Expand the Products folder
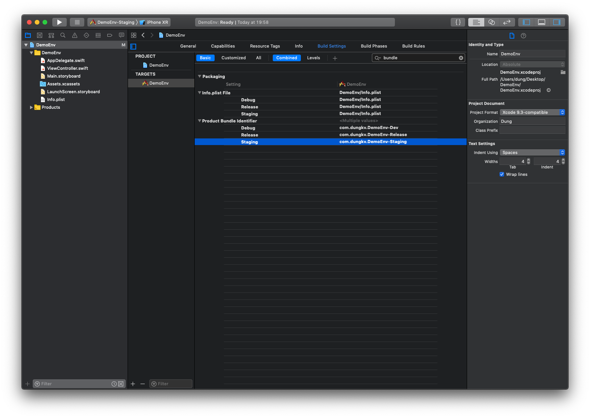The height and width of the screenshot is (418, 590). point(31,107)
